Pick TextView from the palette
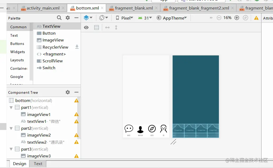Viewport: 273px width, 168px height. tap(57, 26)
